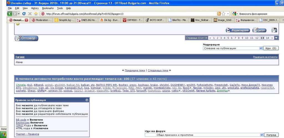284x138 pixels.
Task: Click the Напред button
Action: (x=271, y=135)
